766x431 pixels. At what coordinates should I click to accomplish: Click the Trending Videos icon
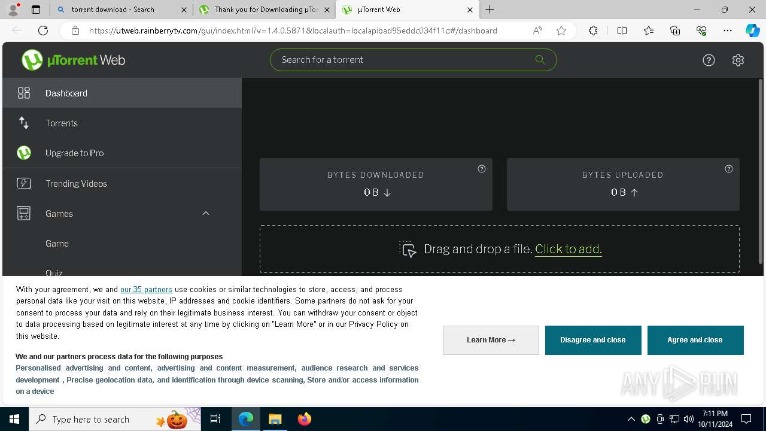24,183
